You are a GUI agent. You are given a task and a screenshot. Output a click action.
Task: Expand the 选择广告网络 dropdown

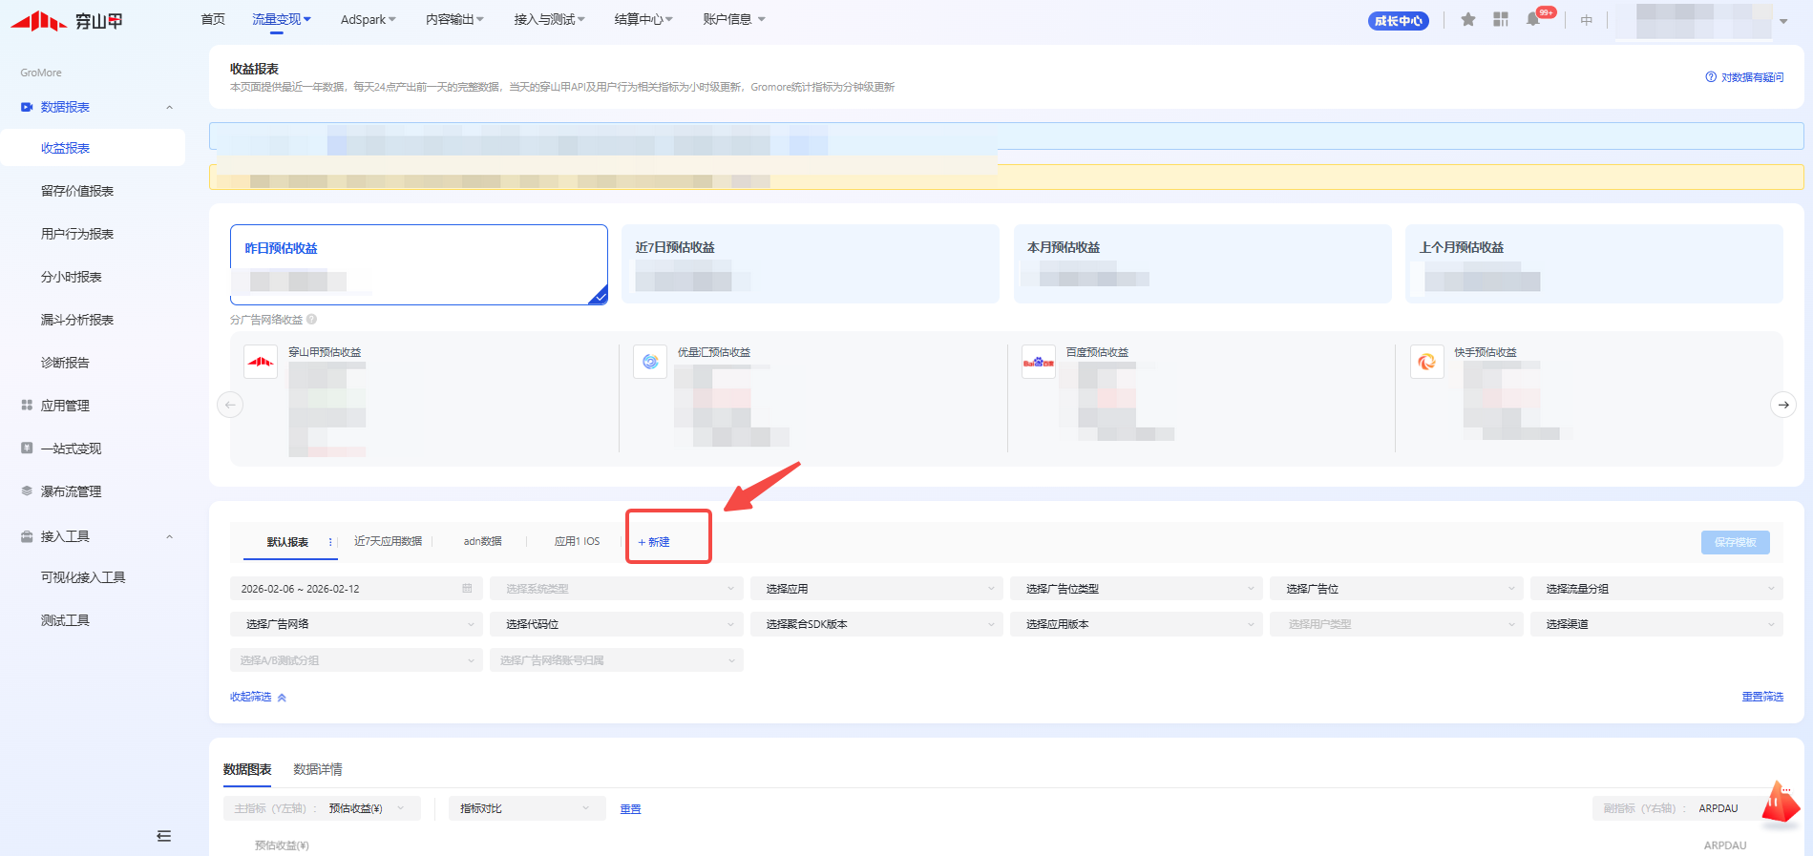tap(356, 624)
